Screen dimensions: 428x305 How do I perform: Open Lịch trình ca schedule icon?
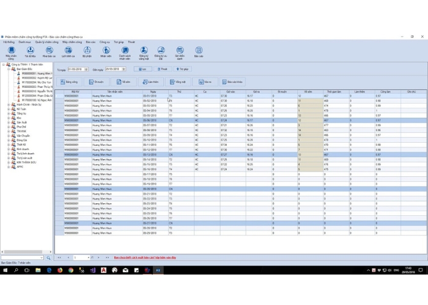tap(68, 51)
